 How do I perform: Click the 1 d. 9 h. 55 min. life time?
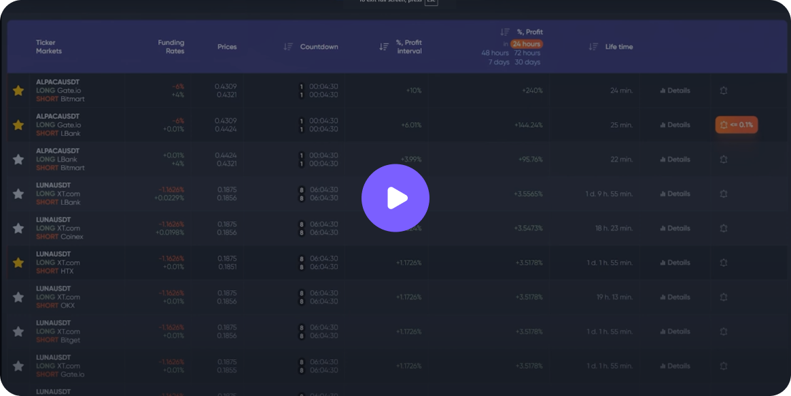610,194
